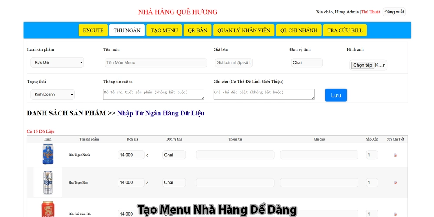Screen dimensions: 434x217
Task: Click the Đơn vị tính field containing Chai
Action: pyautogui.click(x=307, y=63)
